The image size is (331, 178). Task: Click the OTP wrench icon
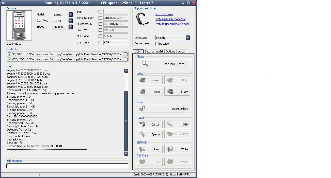click(x=170, y=124)
